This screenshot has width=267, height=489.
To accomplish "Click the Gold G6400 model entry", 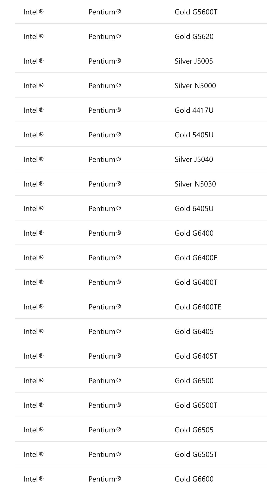I will coord(194,233).
